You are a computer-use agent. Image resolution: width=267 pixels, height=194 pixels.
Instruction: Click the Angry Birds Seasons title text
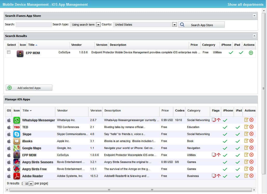38,162
